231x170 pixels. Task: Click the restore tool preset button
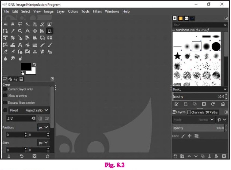coord(22,156)
